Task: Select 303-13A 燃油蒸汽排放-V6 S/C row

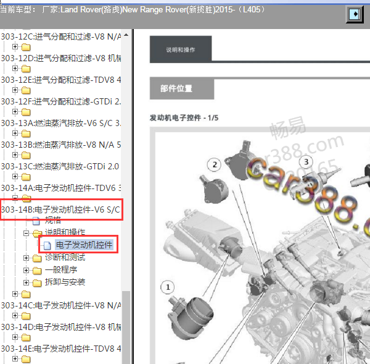Action: coord(61,123)
